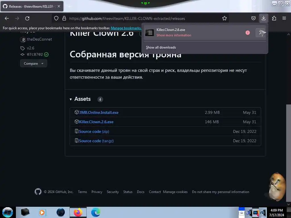Open the Firefox application hamburger menu

[x=284, y=18]
